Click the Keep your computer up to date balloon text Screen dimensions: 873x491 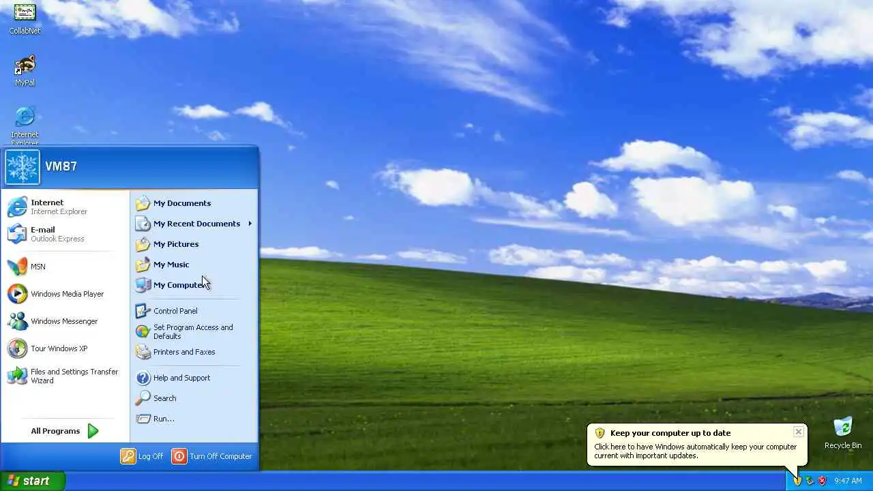coord(670,433)
